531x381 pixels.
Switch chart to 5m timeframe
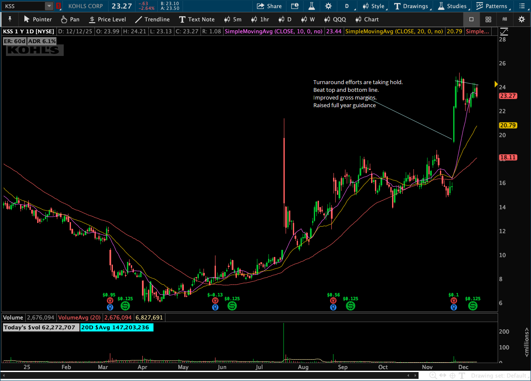(233, 19)
